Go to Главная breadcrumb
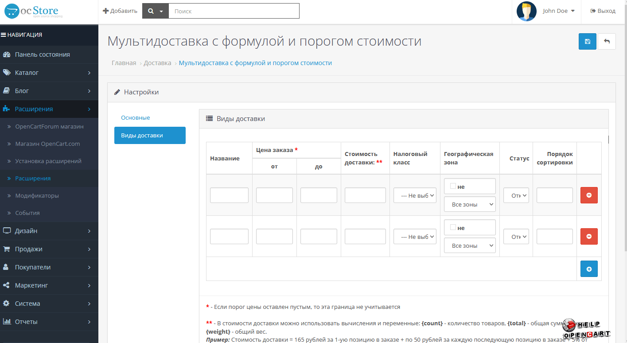Viewport: 627px width, 343px height. 124,63
